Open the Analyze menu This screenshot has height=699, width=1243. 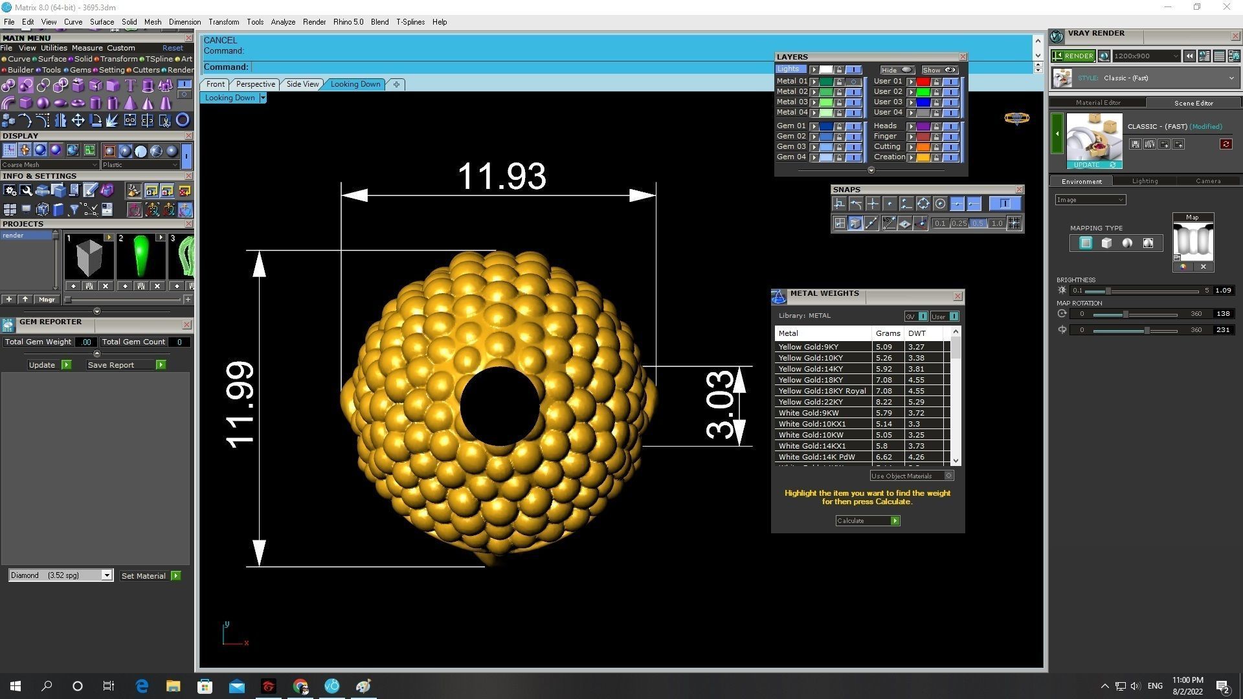coord(283,22)
